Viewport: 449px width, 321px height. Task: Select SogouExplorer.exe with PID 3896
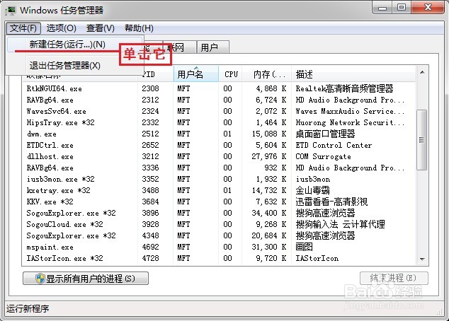click(x=219, y=214)
